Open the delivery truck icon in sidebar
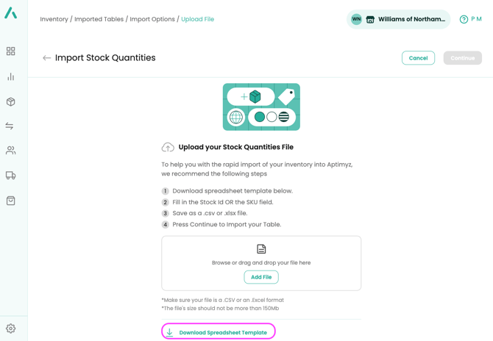This screenshot has height=341, width=493. pyautogui.click(x=10, y=176)
